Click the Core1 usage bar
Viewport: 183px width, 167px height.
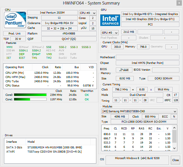click(30, 99)
